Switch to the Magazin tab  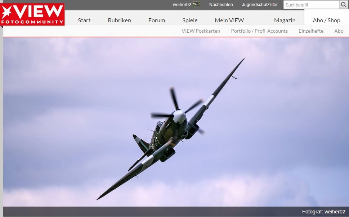click(285, 20)
